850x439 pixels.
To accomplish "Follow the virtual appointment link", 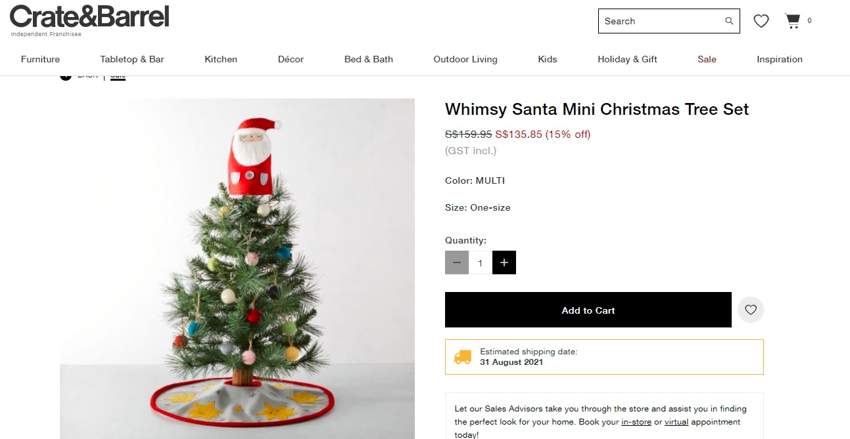I will coord(676,422).
